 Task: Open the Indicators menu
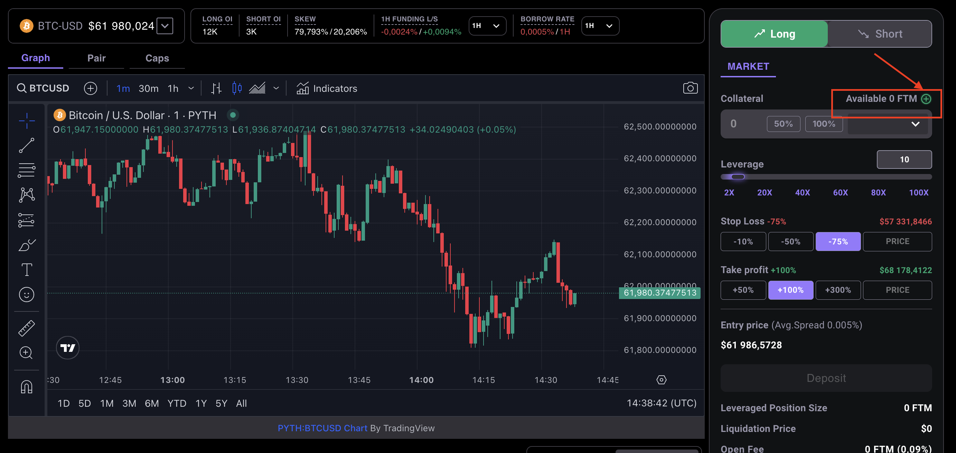coord(327,88)
